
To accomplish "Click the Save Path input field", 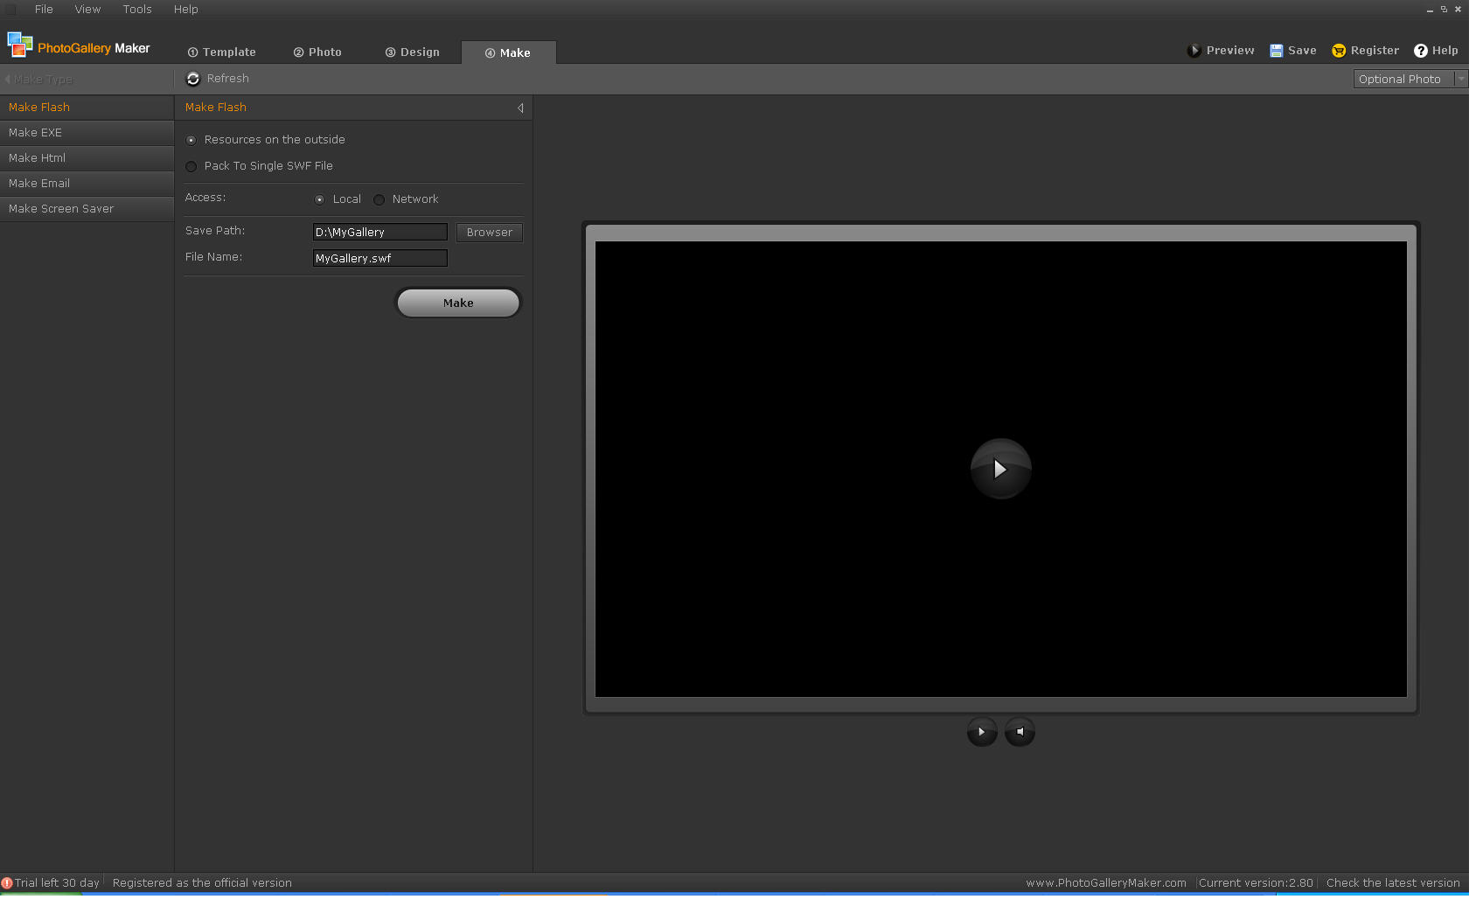I will (380, 233).
